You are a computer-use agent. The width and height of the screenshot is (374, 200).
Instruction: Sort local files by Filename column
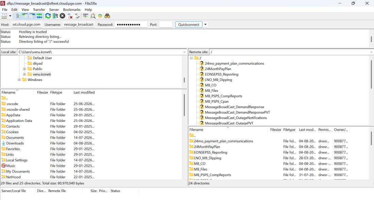click(x=17, y=92)
